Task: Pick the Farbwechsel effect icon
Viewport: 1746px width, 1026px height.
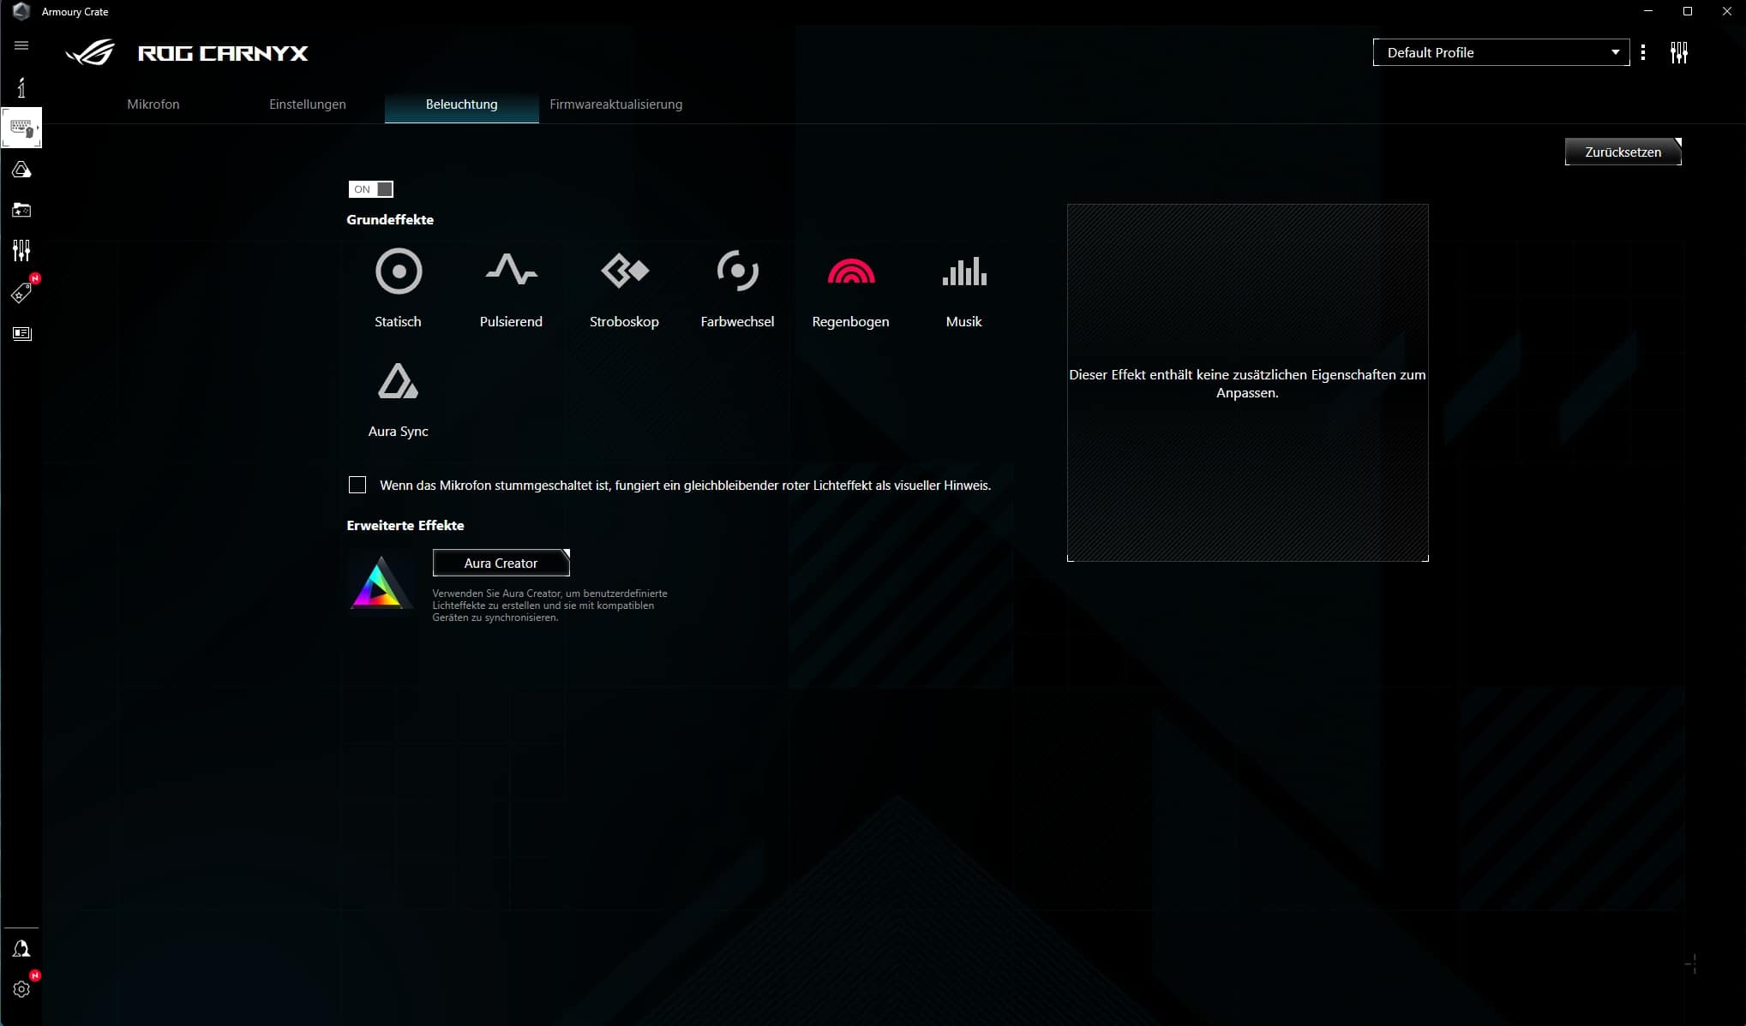Action: pyautogui.click(x=737, y=271)
